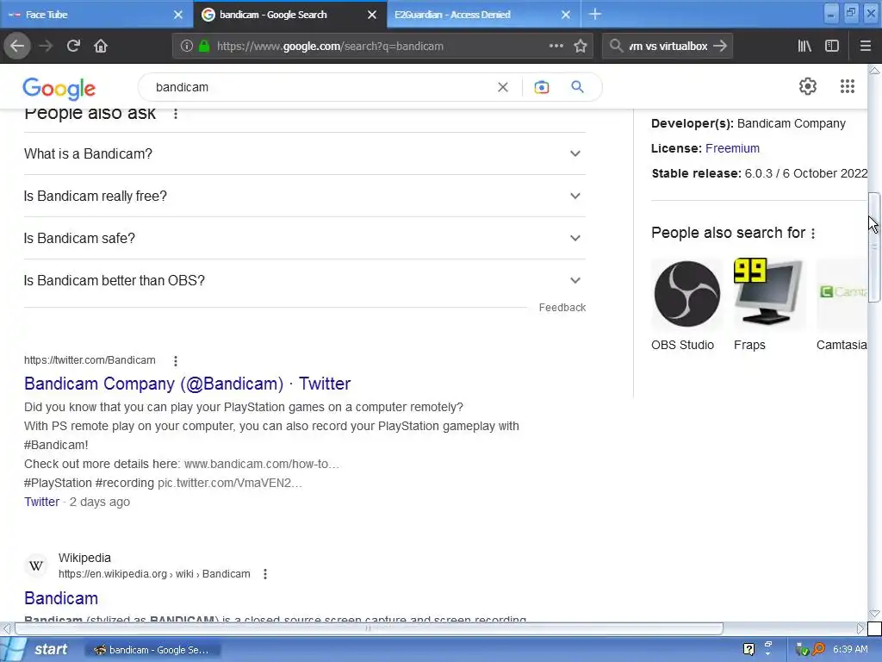Open options dots beside People also search for
Image resolution: width=882 pixels, height=662 pixels.
[813, 234]
